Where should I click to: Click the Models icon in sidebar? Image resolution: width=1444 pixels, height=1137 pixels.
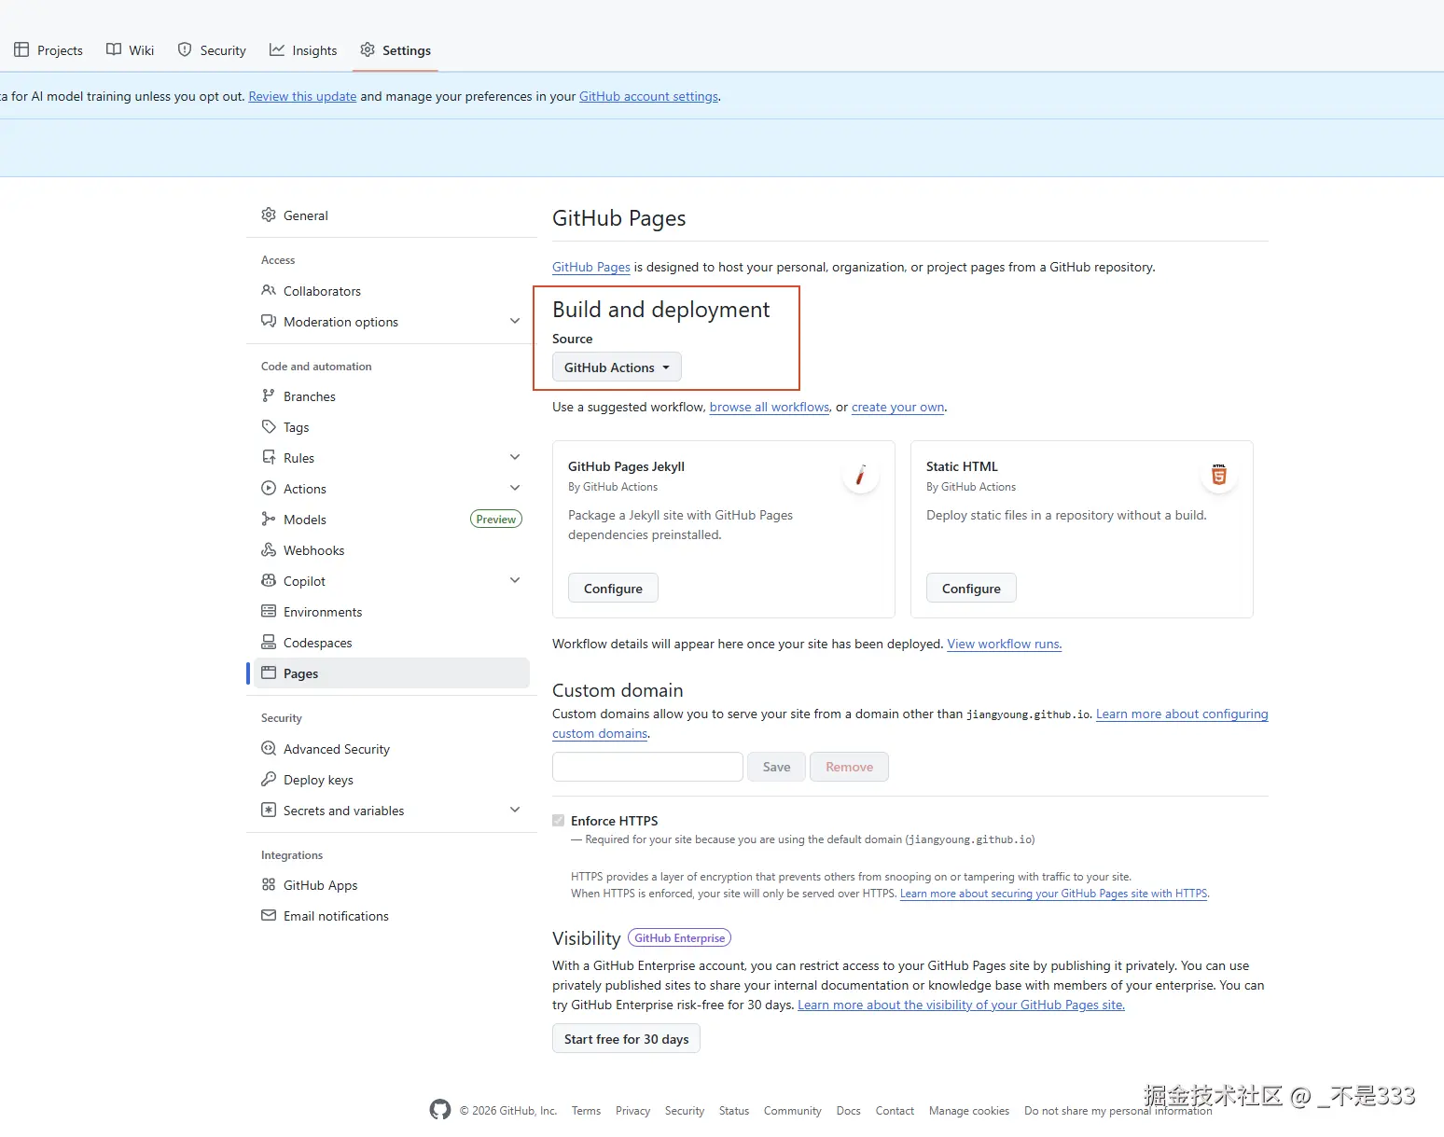point(269,519)
